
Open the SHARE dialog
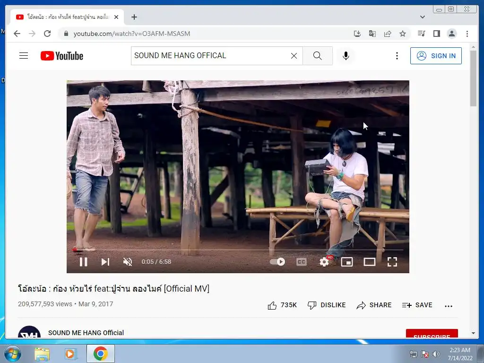(374, 305)
